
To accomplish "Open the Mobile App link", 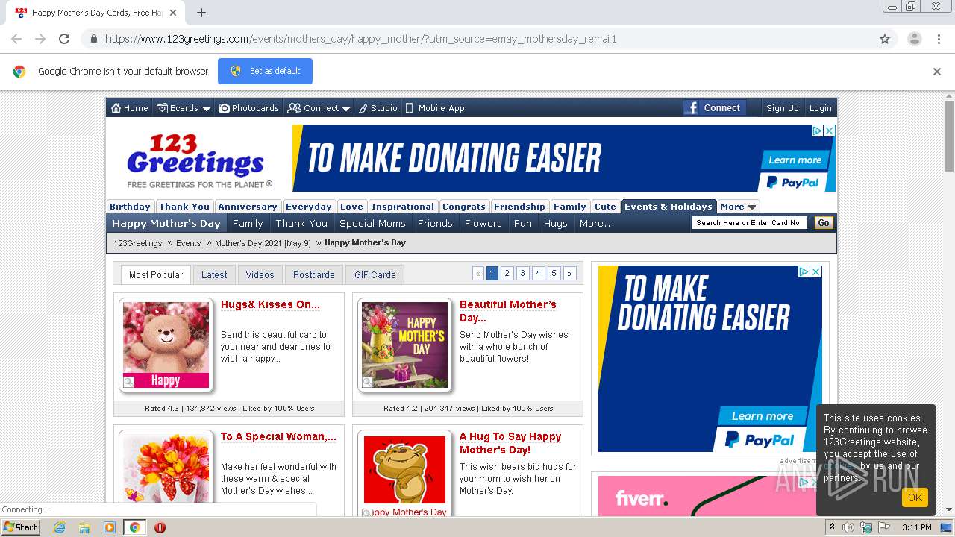I will [x=435, y=108].
